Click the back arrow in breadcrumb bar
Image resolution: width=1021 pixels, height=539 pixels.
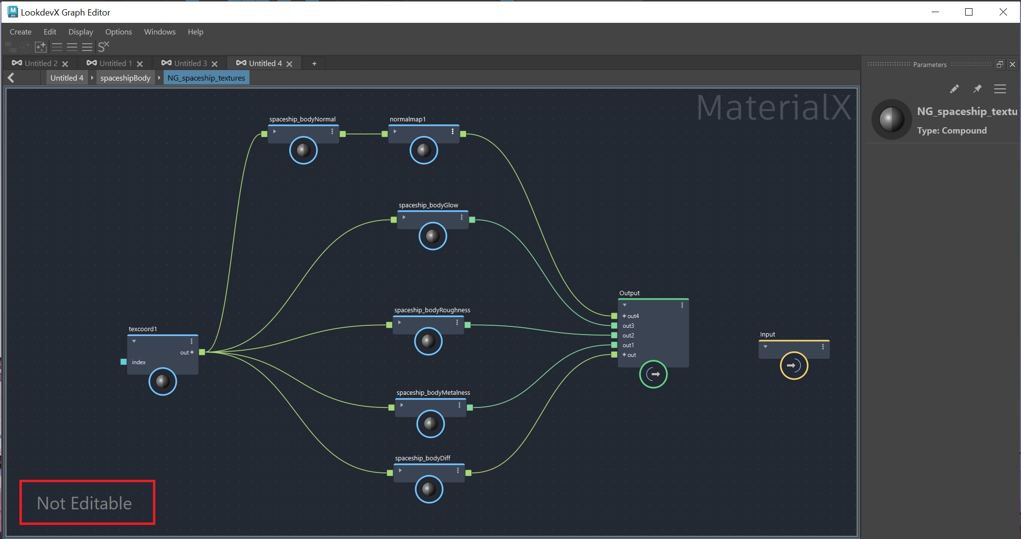click(x=11, y=78)
